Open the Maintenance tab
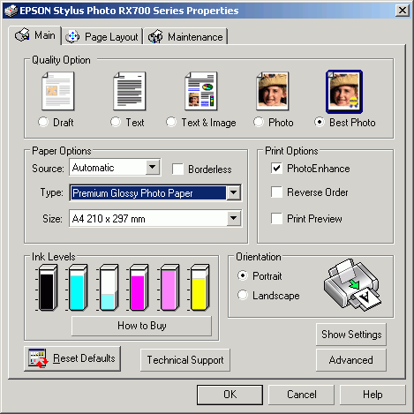This screenshot has height=414, width=414. (185, 37)
